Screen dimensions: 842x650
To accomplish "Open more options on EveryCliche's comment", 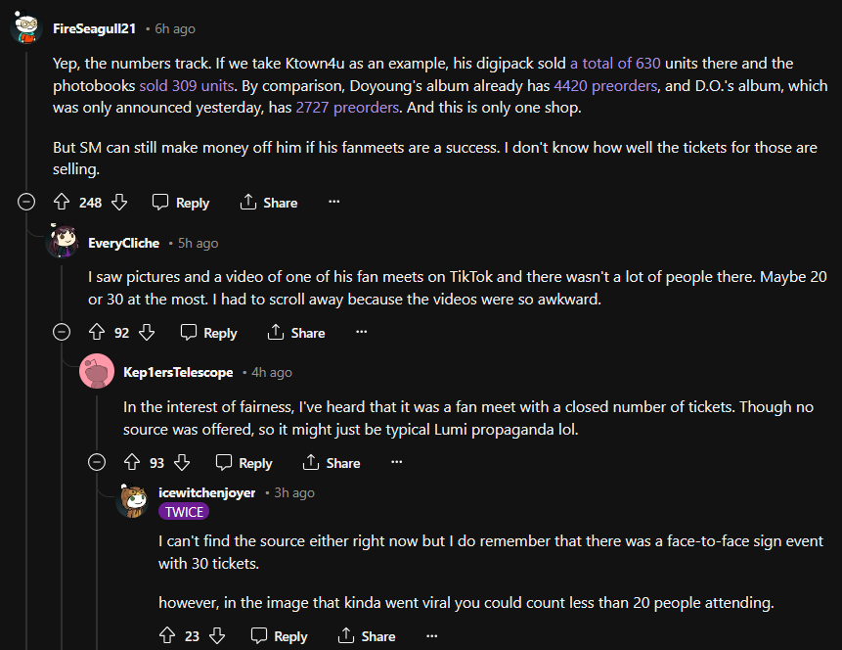I will (x=361, y=332).
